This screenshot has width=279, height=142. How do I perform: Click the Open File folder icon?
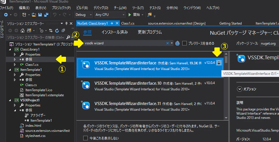[34, 15]
